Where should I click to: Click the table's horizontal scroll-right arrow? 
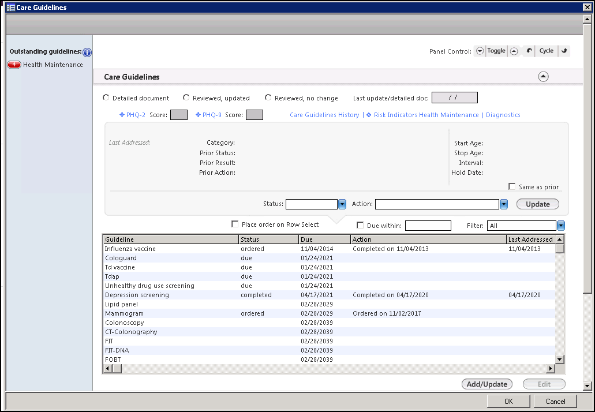click(550, 368)
